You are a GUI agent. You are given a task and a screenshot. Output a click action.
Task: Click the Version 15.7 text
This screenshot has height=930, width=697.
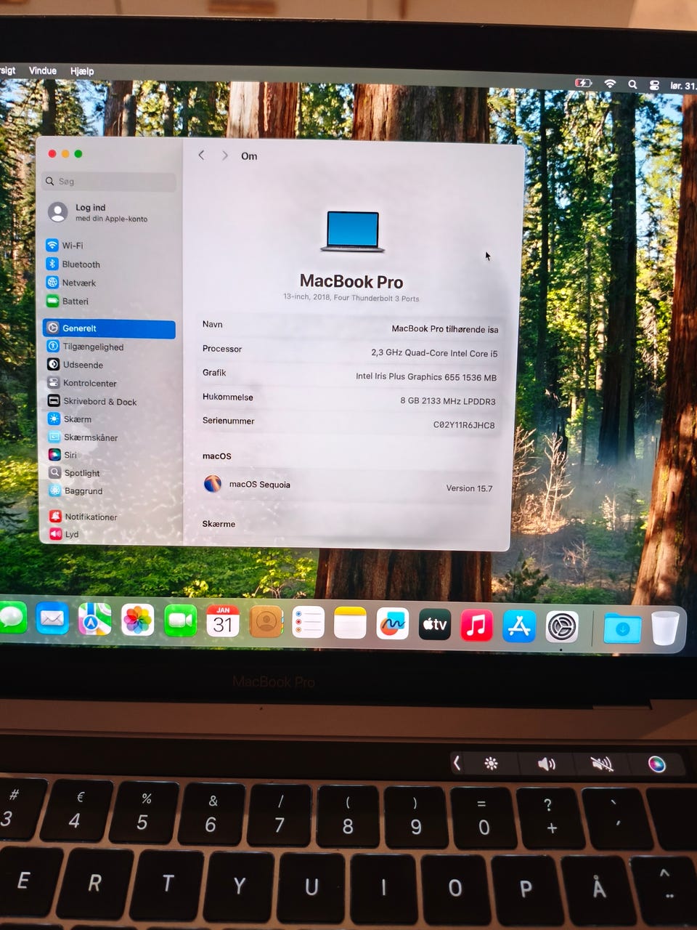(469, 488)
